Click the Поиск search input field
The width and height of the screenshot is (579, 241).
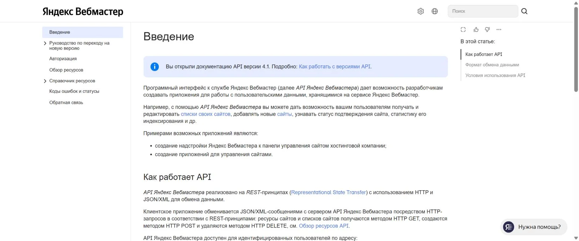[483, 11]
